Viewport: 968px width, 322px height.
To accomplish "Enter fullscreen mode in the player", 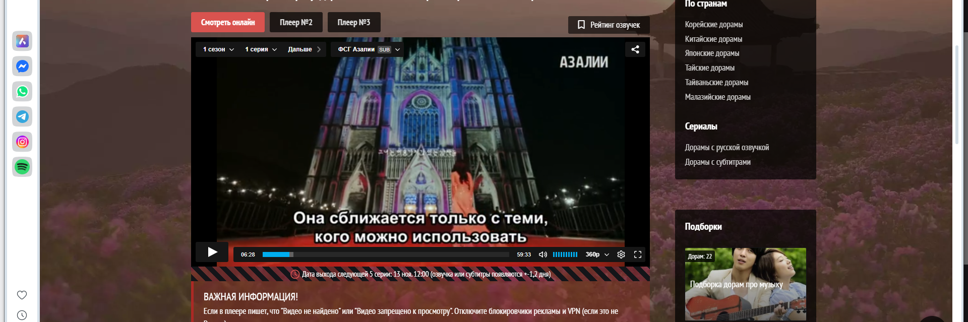I will 638,254.
